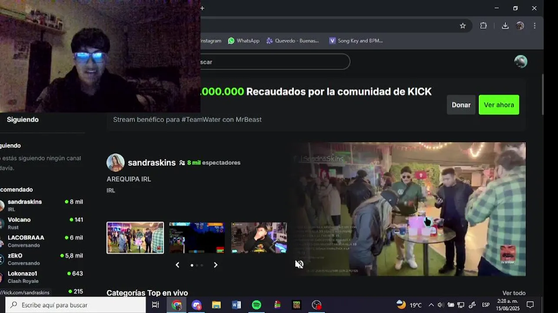Open Volcano channel in recommended list
558x313 pixels.
point(42,223)
